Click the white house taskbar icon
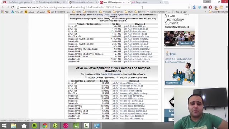The width and height of the screenshot is (229, 129). point(24,126)
